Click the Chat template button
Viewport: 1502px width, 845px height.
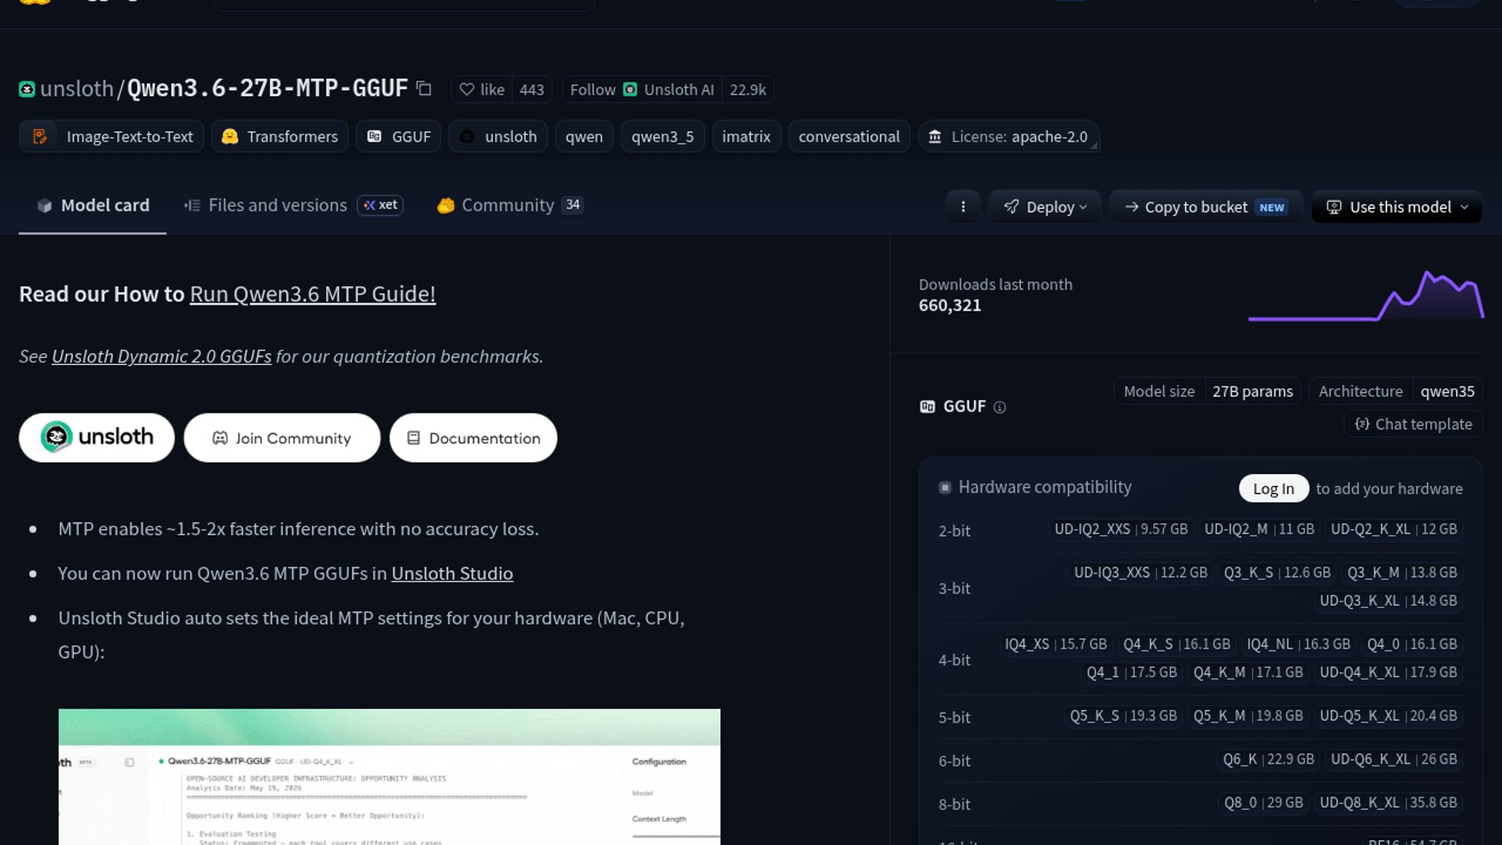pos(1414,424)
